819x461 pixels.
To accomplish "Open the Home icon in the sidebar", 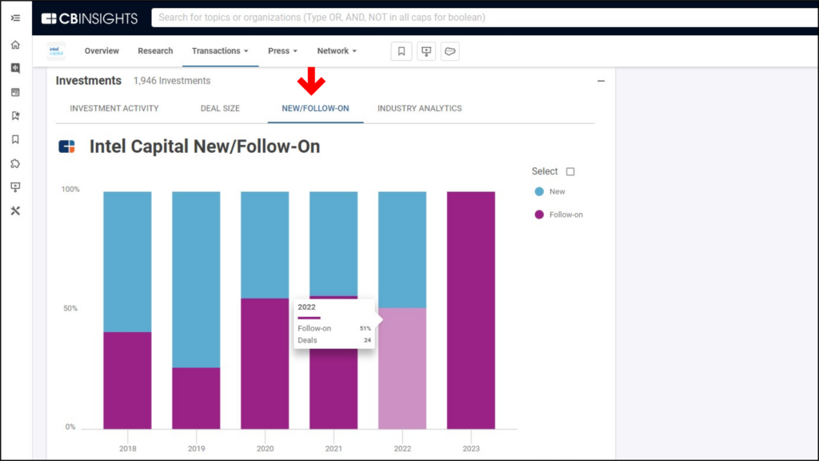I will (16, 45).
